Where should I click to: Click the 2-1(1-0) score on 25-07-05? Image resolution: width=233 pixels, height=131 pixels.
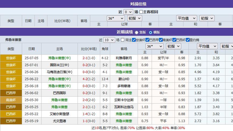[89, 58]
